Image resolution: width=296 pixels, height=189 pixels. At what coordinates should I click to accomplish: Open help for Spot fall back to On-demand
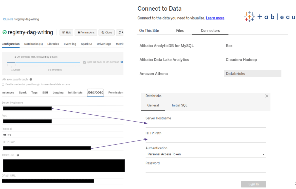[121, 62]
